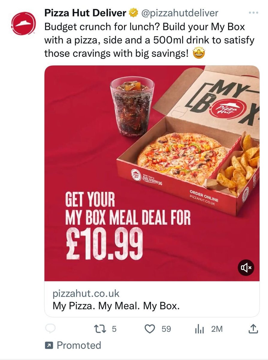
Task: Open the pizzahut.co.uk link card domain
Action: (x=86, y=293)
